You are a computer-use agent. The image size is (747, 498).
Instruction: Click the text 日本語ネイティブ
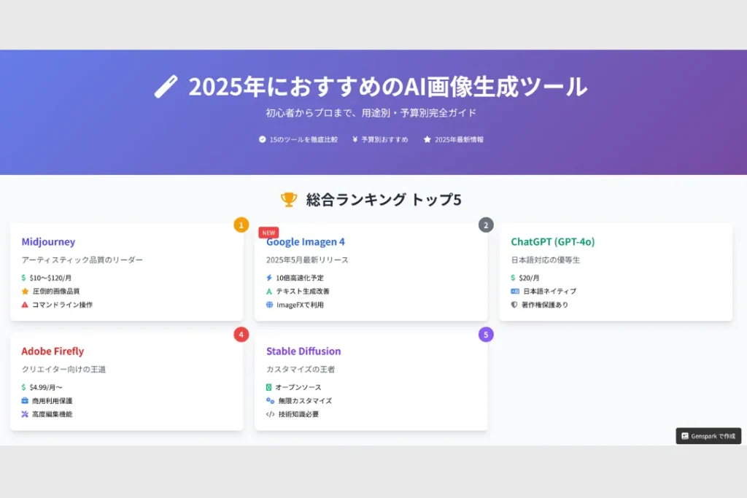pos(550,291)
